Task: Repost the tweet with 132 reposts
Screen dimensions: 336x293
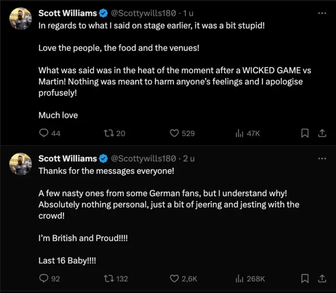Action: [109, 278]
